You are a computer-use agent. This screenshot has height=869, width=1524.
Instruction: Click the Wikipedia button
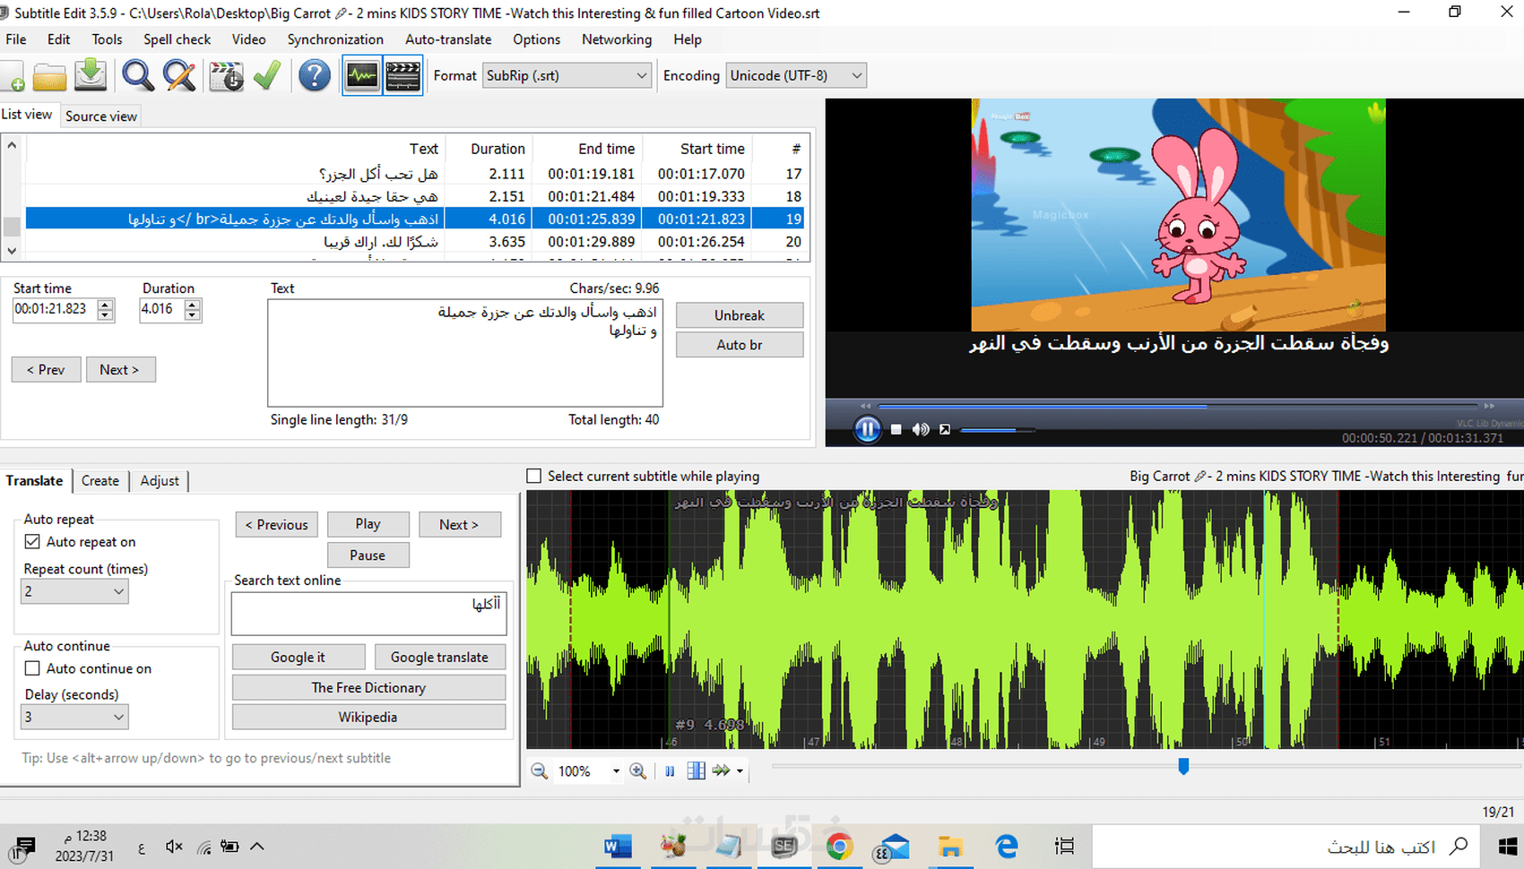pyautogui.click(x=368, y=718)
